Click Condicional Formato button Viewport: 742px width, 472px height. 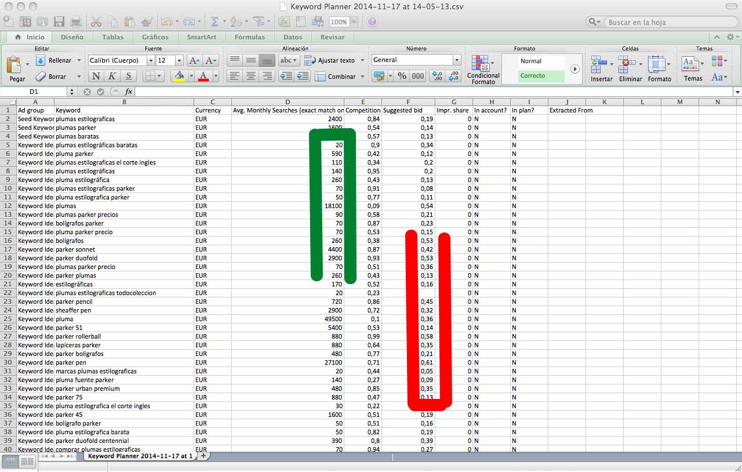click(483, 70)
